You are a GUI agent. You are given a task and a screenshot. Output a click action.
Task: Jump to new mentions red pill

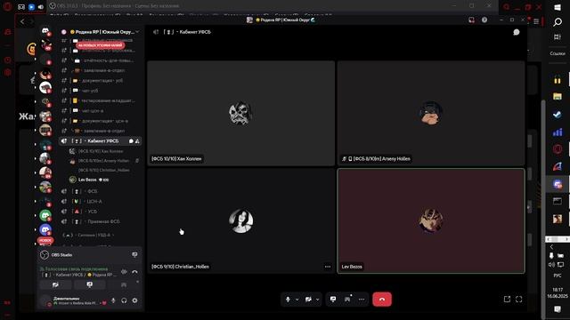[100, 45]
